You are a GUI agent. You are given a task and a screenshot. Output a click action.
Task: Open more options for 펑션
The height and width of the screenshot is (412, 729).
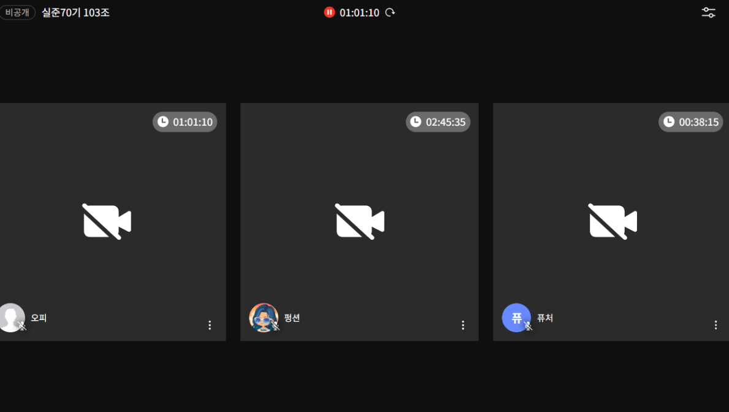point(462,325)
